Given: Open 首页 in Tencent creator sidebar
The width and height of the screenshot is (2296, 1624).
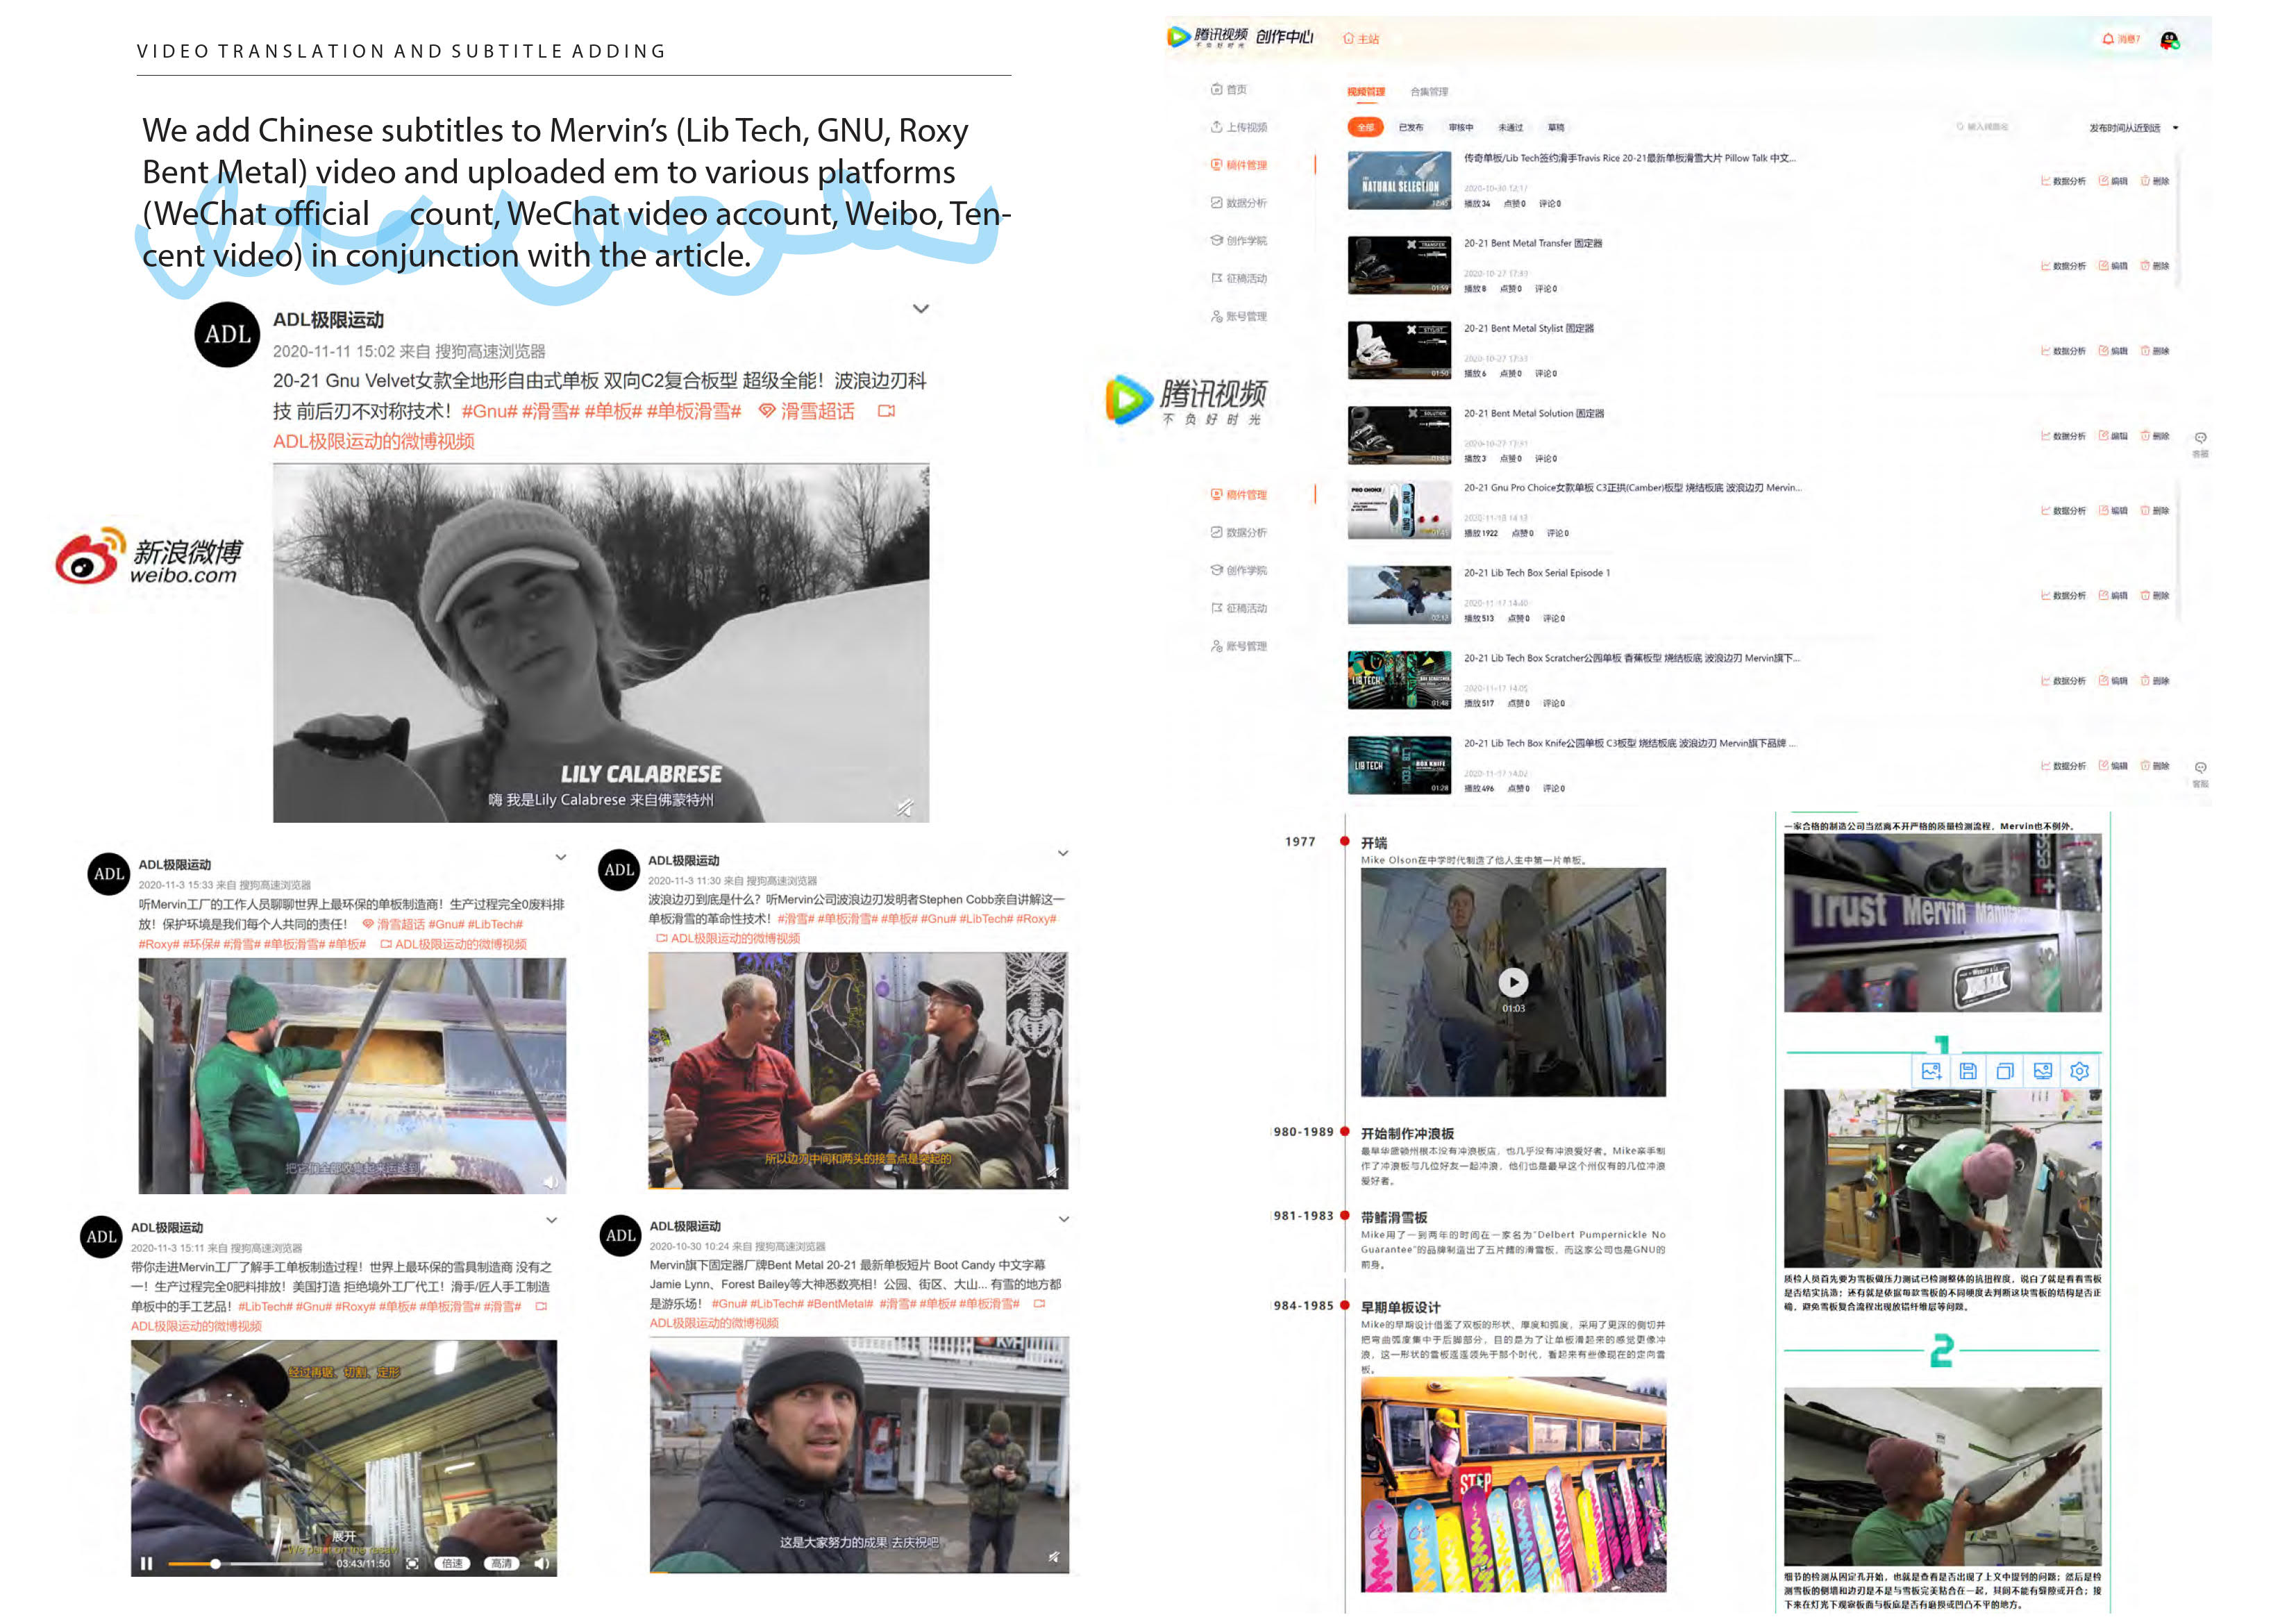Looking at the screenshot, I should [1229, 90].
